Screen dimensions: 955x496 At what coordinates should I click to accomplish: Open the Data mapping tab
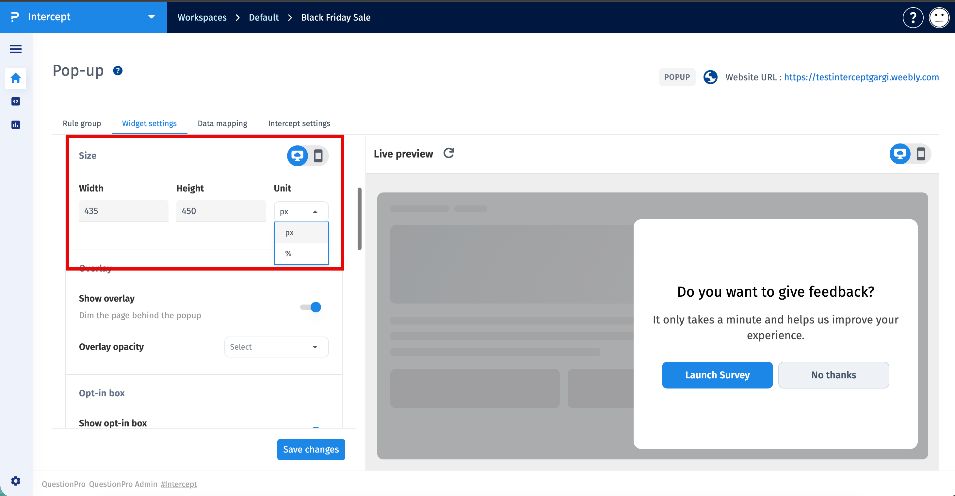click(222, 123)
